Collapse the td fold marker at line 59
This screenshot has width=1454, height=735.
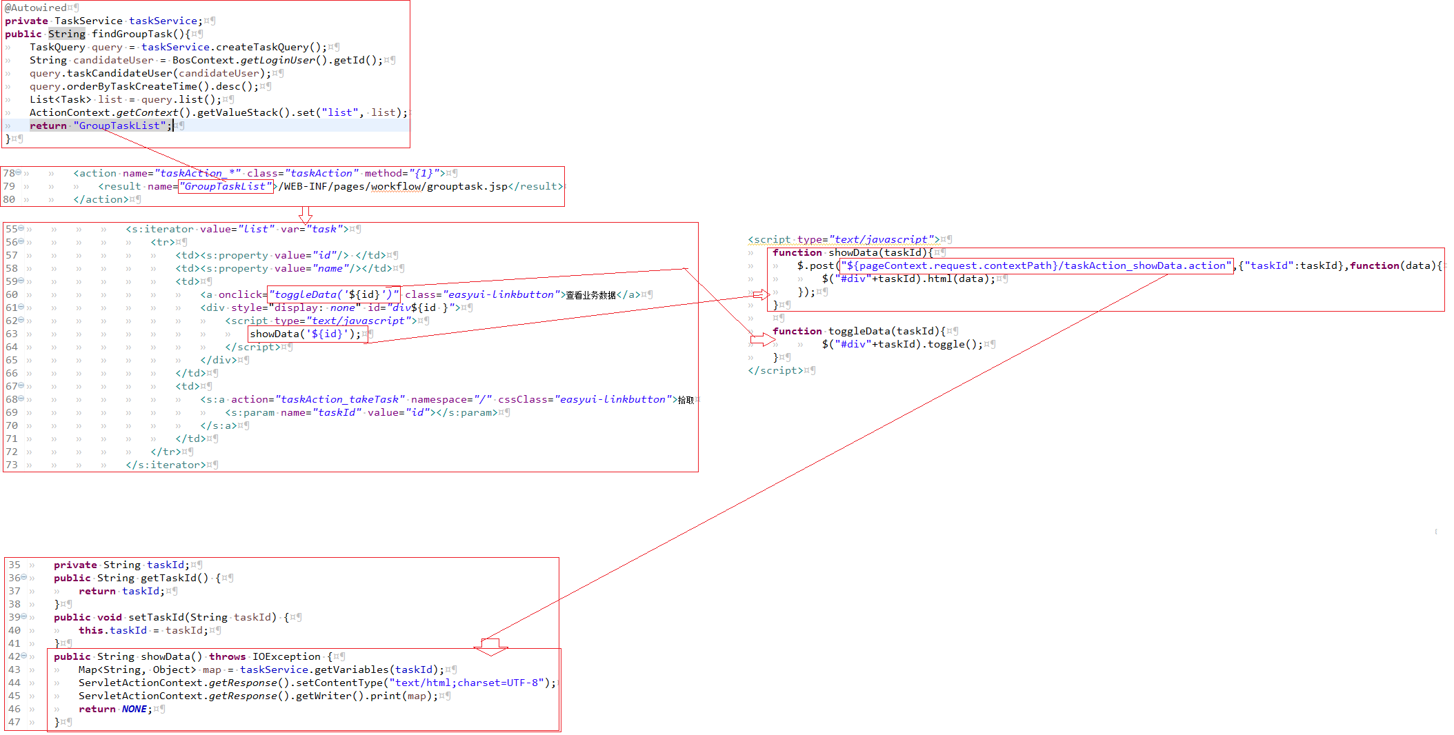21,281
